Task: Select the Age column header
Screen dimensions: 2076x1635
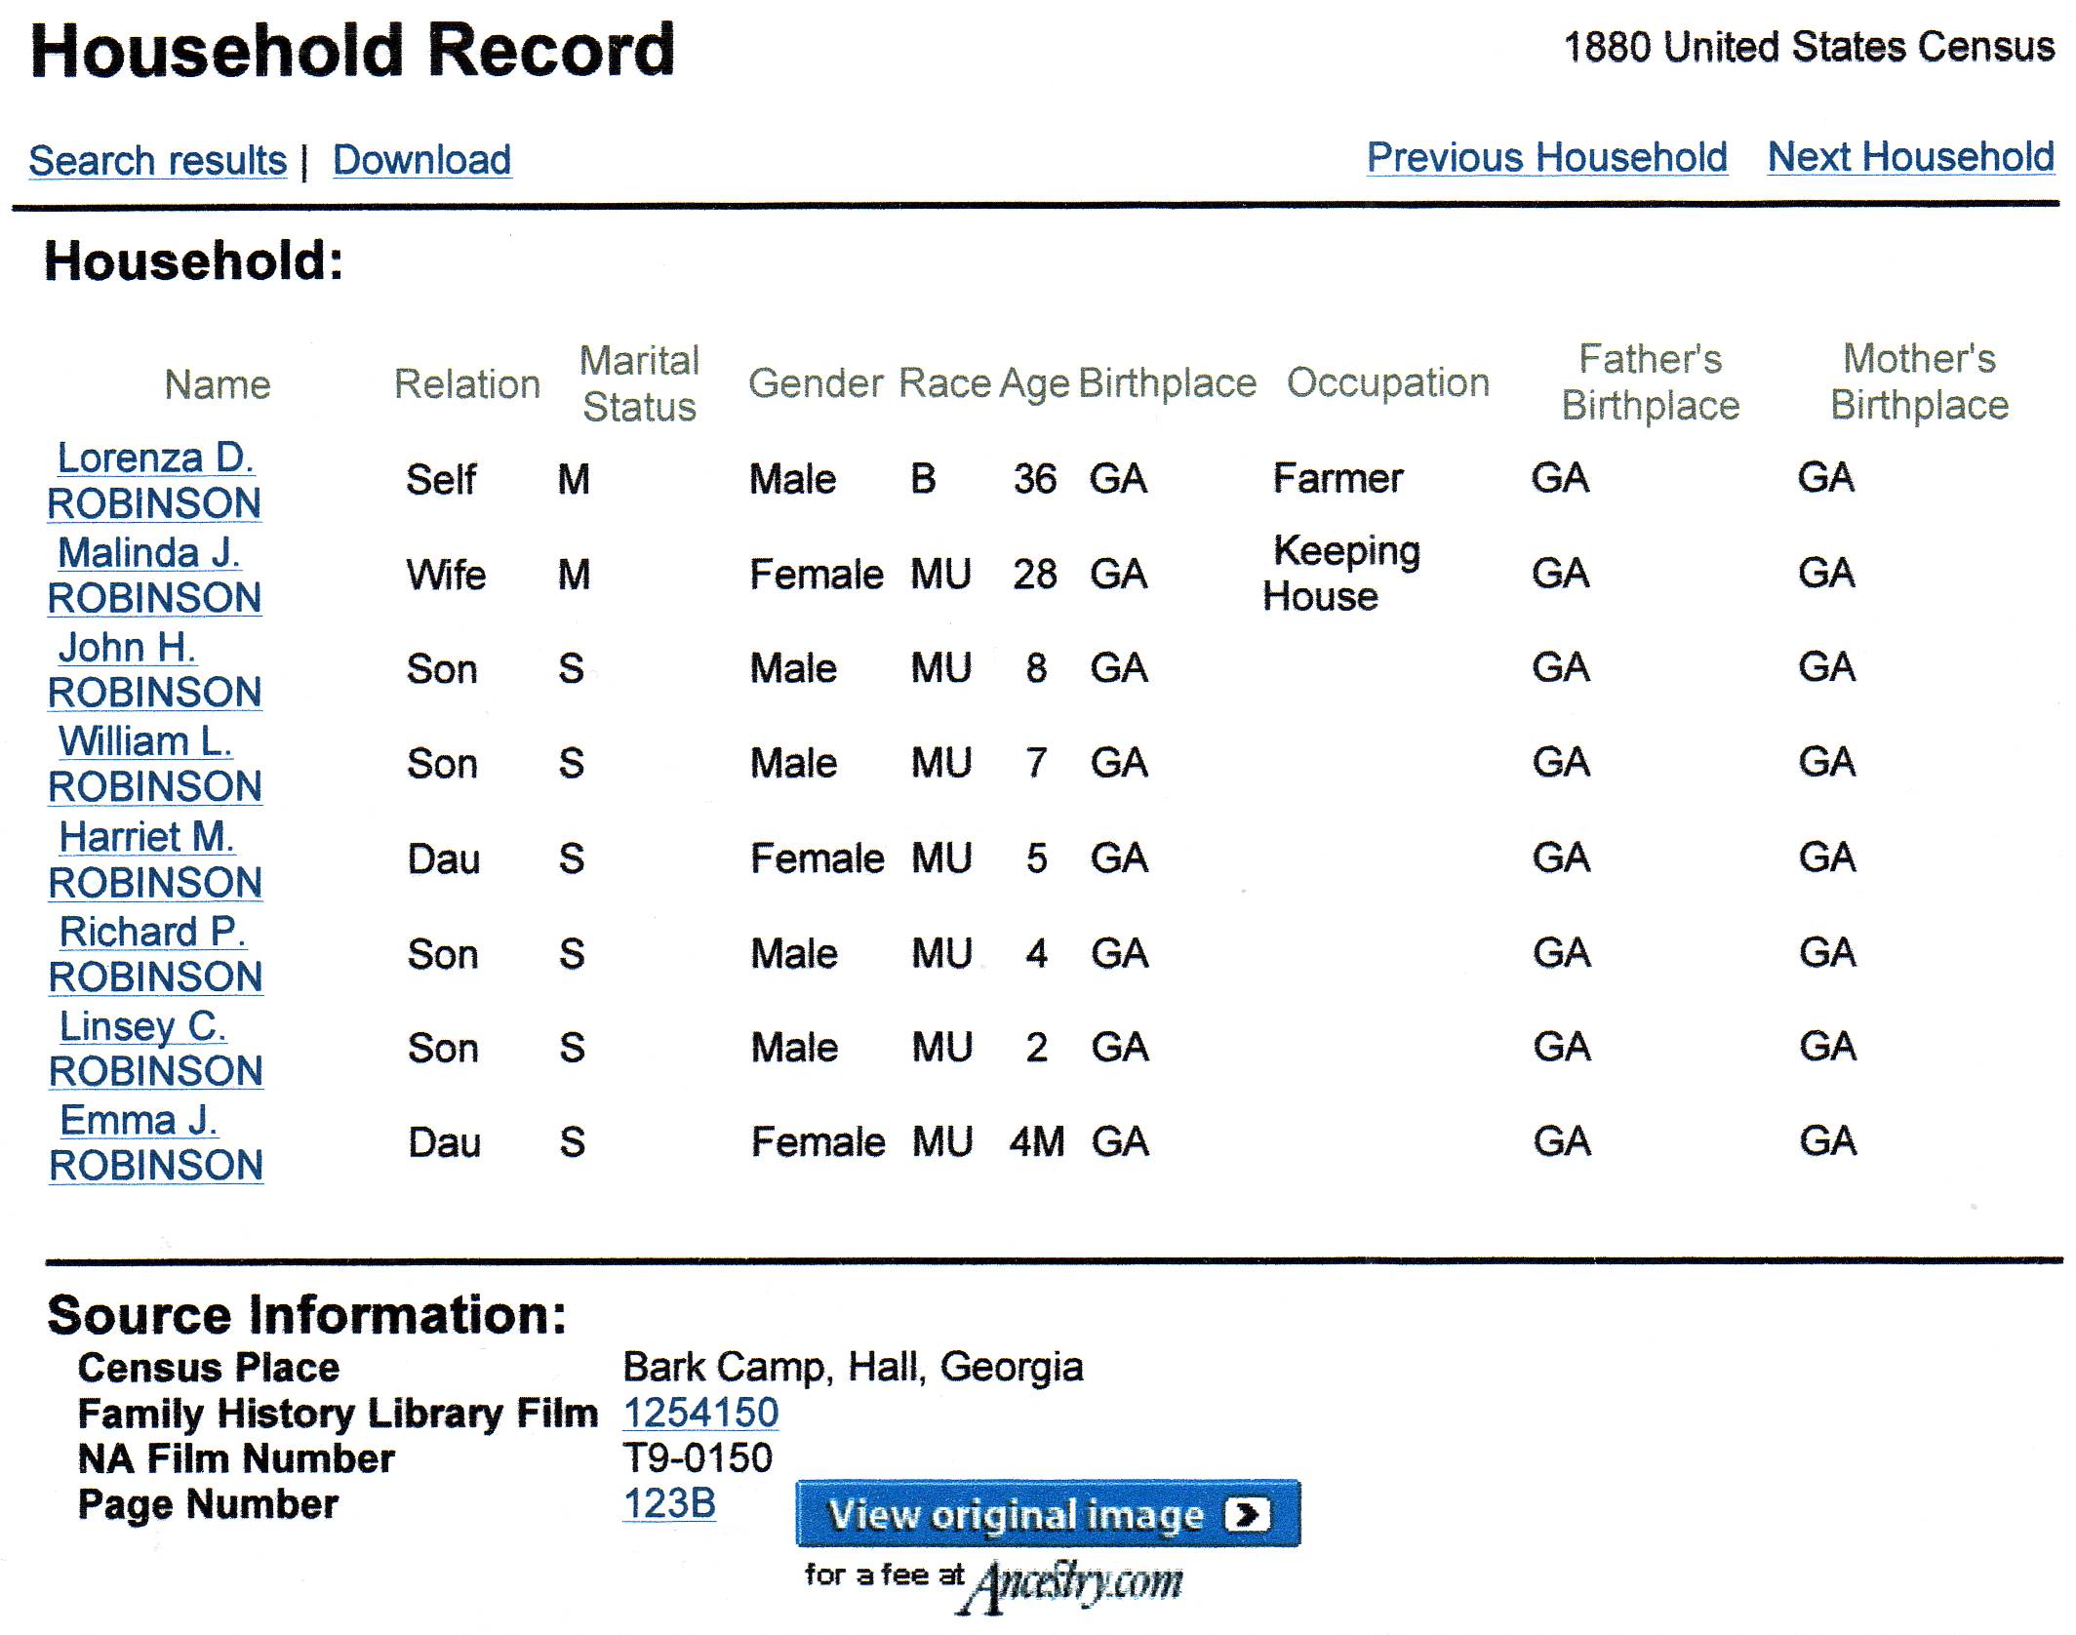Action: (x=1035, y=385)
